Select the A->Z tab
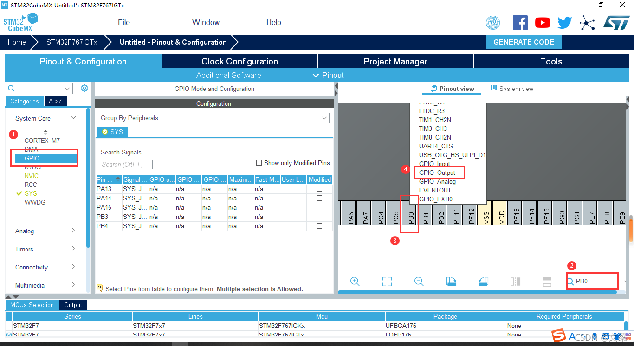 click(55, 101)
